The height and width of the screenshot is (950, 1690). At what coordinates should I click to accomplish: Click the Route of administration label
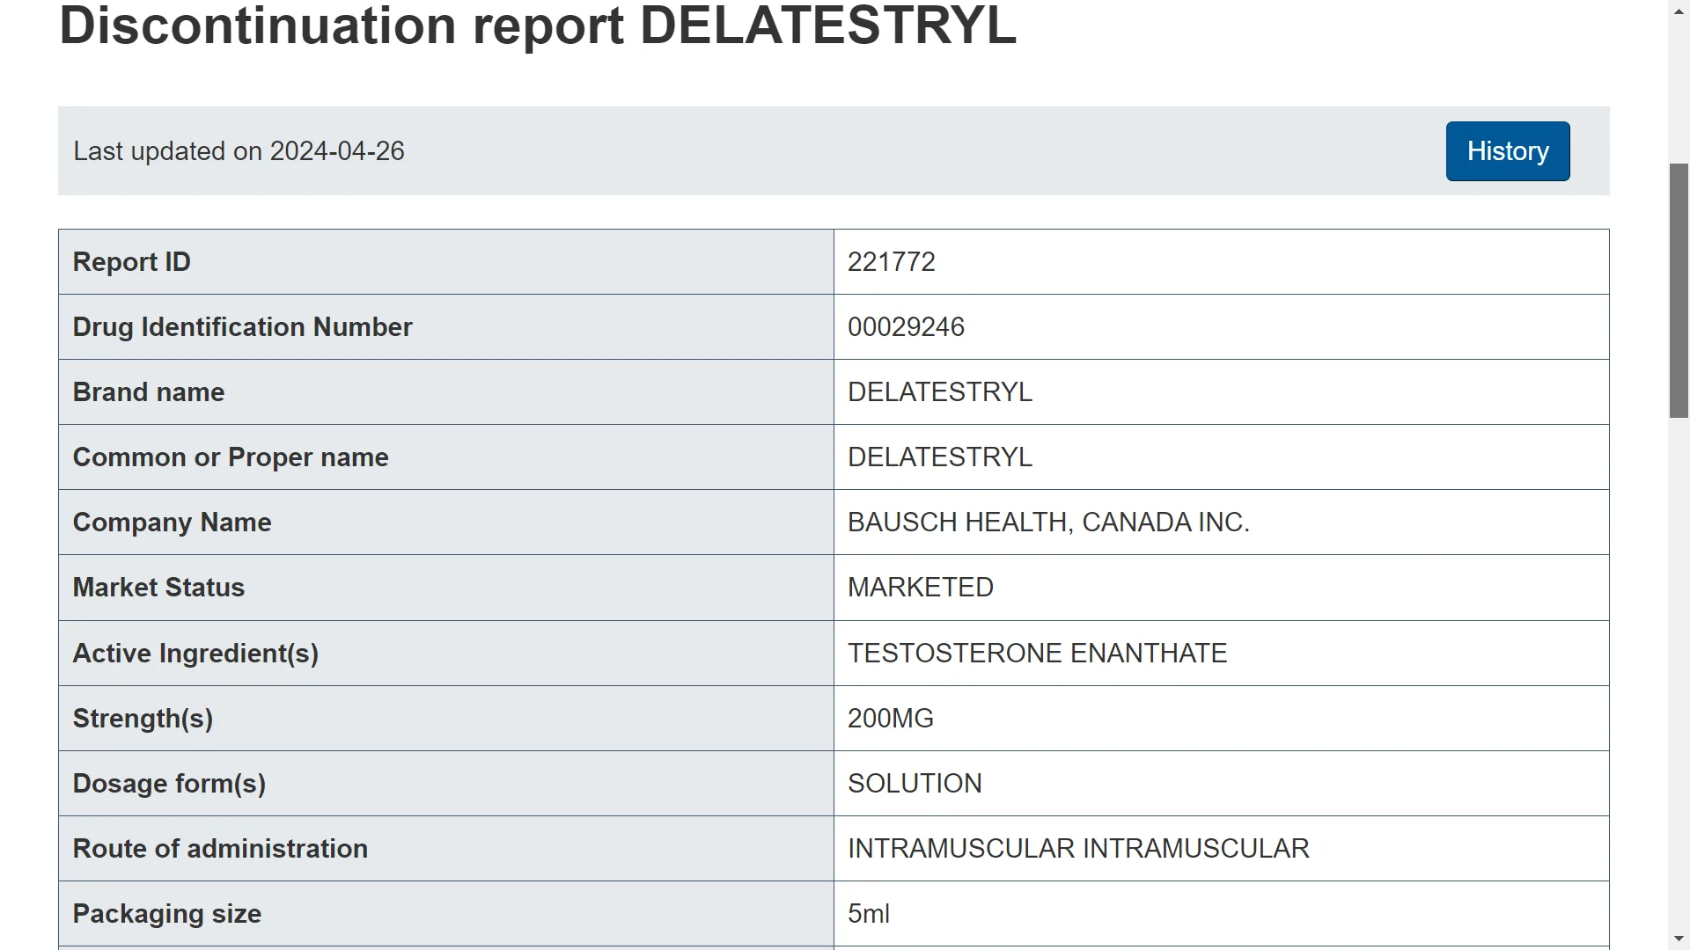[220, 849]
